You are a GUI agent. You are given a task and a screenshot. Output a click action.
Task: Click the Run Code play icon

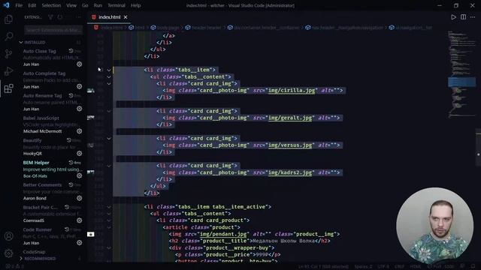pos(453,17)
